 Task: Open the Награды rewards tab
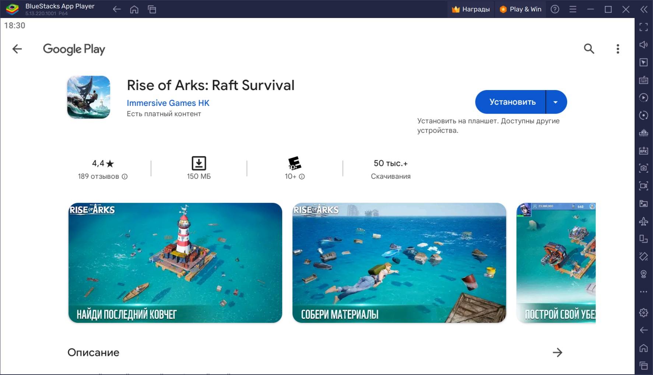click(x=471, y=9)
